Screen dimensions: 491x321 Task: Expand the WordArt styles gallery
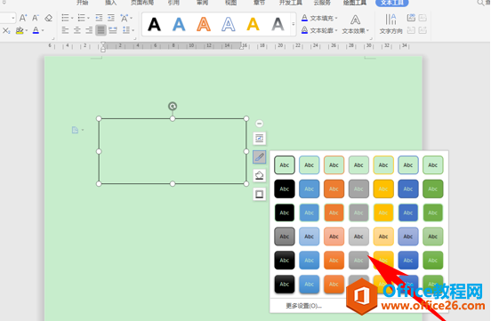click(294, 24)
